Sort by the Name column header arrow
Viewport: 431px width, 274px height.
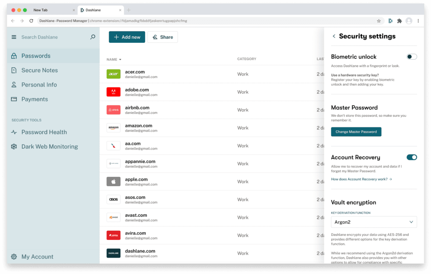tap(120, 60)
